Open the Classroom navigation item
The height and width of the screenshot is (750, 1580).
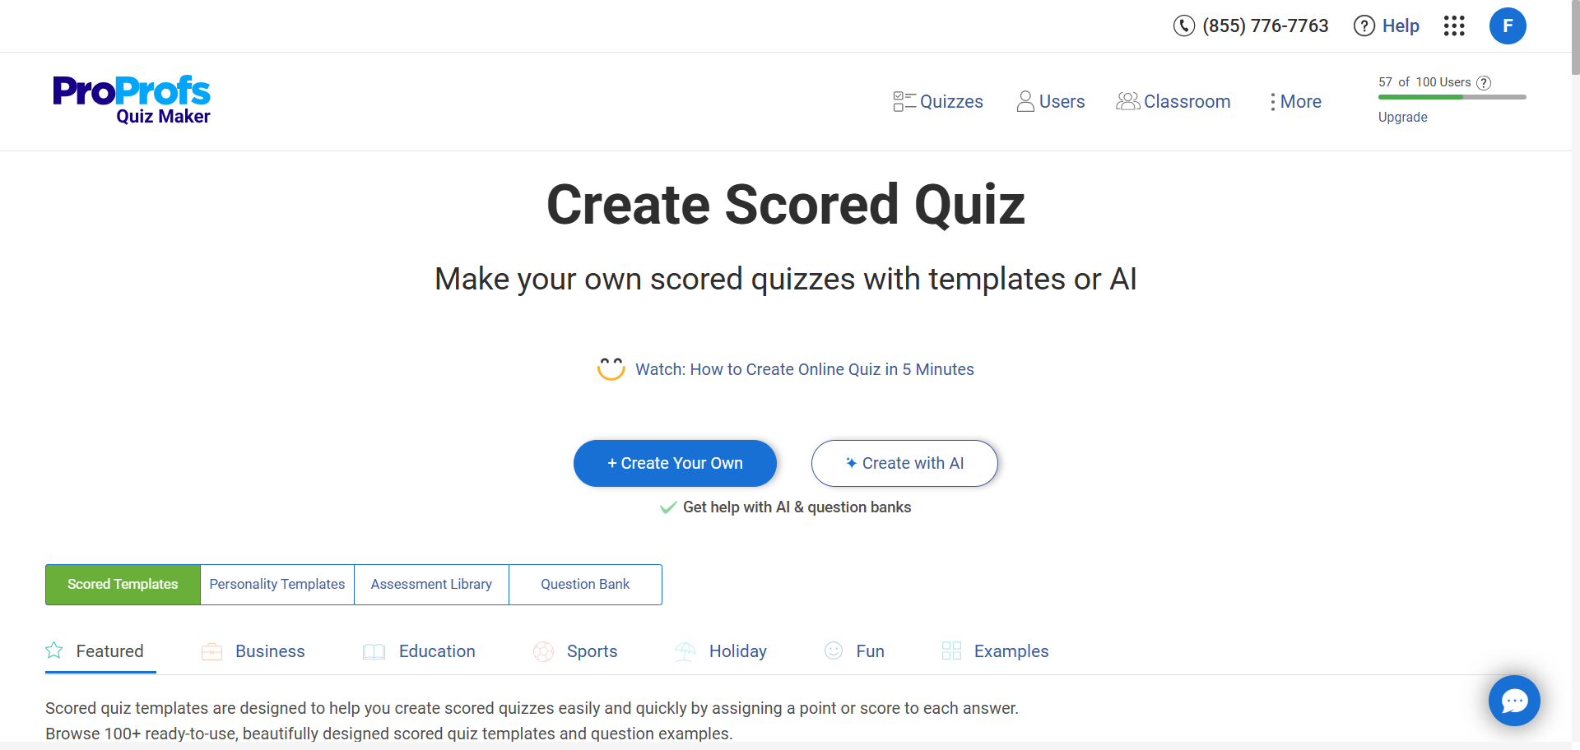point(1173,102)
